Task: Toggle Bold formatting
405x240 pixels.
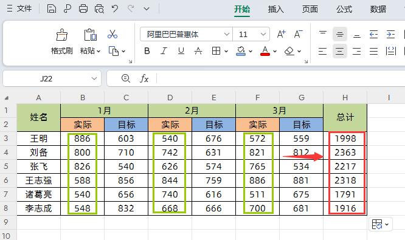Action: (147, 51)
